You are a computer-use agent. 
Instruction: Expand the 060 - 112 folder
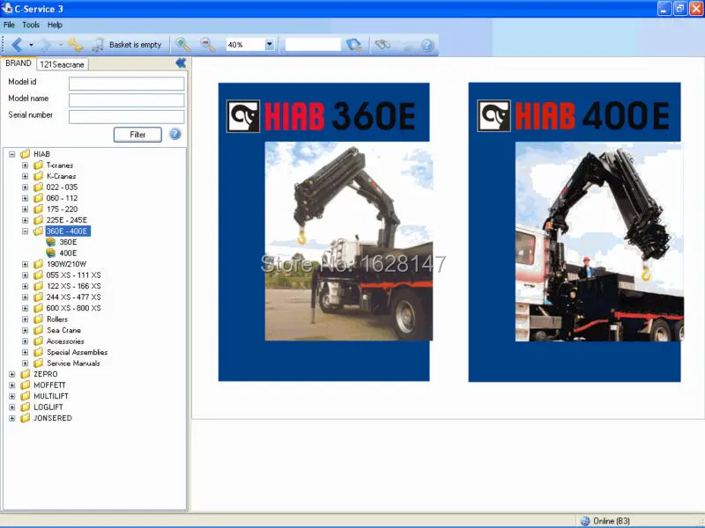(26, 198)
